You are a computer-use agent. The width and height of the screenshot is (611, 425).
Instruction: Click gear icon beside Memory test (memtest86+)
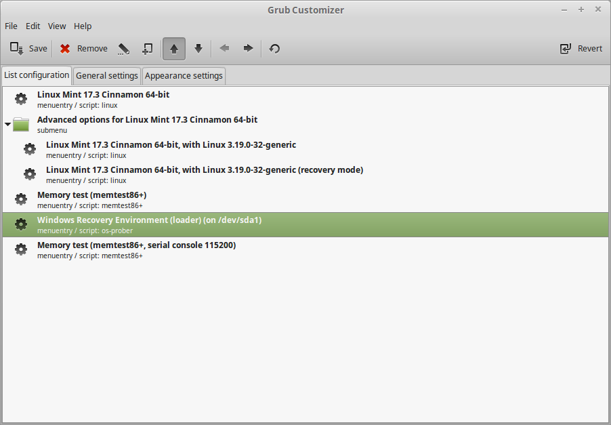click(x=21, y=199)
